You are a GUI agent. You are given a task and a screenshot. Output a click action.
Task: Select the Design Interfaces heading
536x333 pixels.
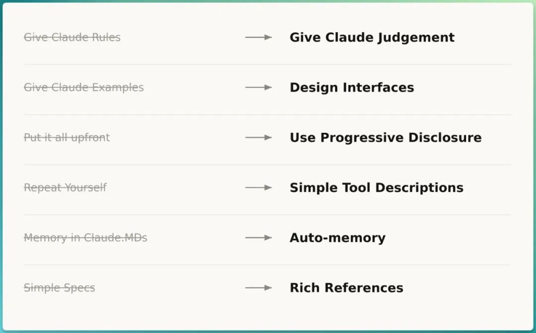(352, 87)
